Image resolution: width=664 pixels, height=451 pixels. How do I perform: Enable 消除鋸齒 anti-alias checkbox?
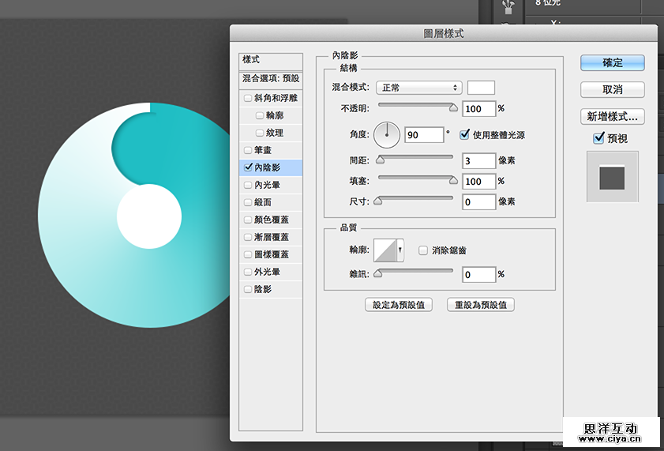[x=422, y=250]
